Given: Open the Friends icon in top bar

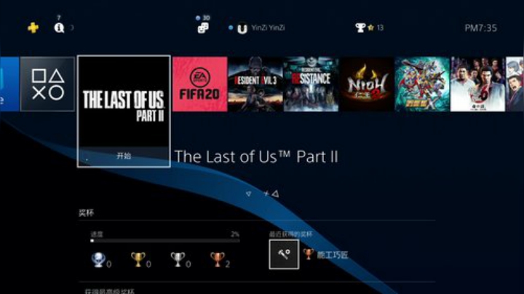Looking at the screenshot, I should coord(203,28).
